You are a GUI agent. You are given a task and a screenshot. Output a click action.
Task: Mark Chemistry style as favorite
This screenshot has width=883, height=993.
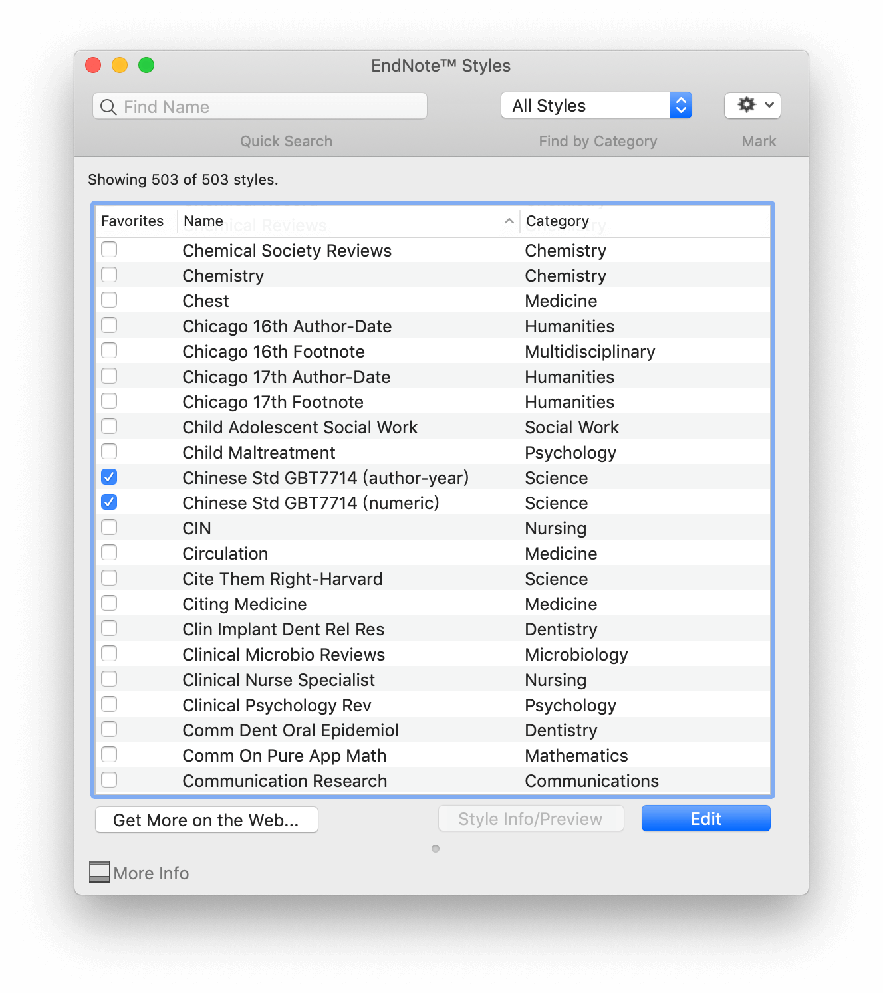coord(109,275)
